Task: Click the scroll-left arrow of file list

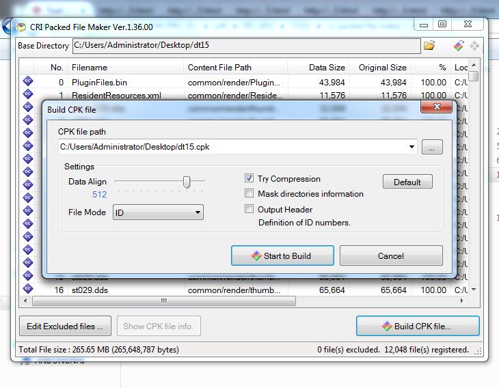Action: [25, 301]
